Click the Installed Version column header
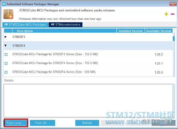The height and width of the screenshot is (129, 178). pos(131,31)
